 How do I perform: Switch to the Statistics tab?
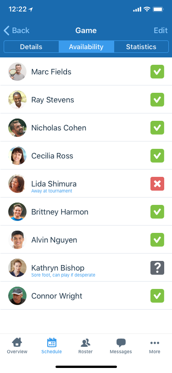pyautogui.click(x=141, y=47)
